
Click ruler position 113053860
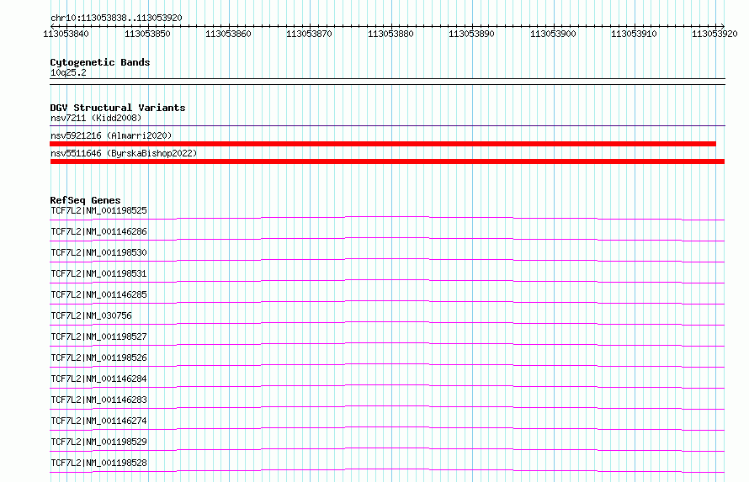coord(228,34)
